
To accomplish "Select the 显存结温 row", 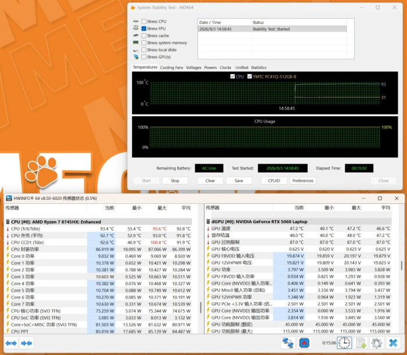I will click(x=299, y=235).
